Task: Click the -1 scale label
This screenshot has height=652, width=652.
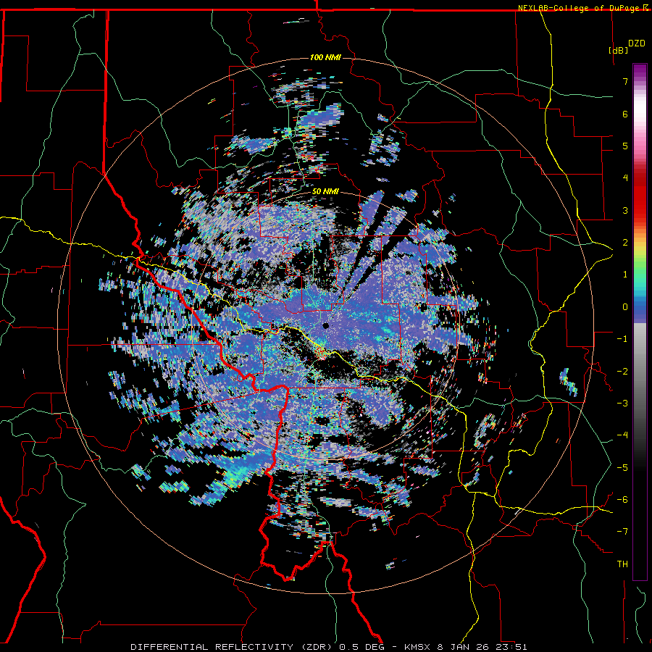Action: click(622, 339)
